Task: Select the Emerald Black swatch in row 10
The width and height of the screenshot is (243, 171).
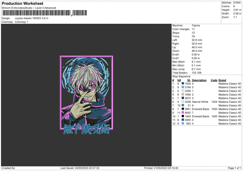Action: [x=183, y=116]
